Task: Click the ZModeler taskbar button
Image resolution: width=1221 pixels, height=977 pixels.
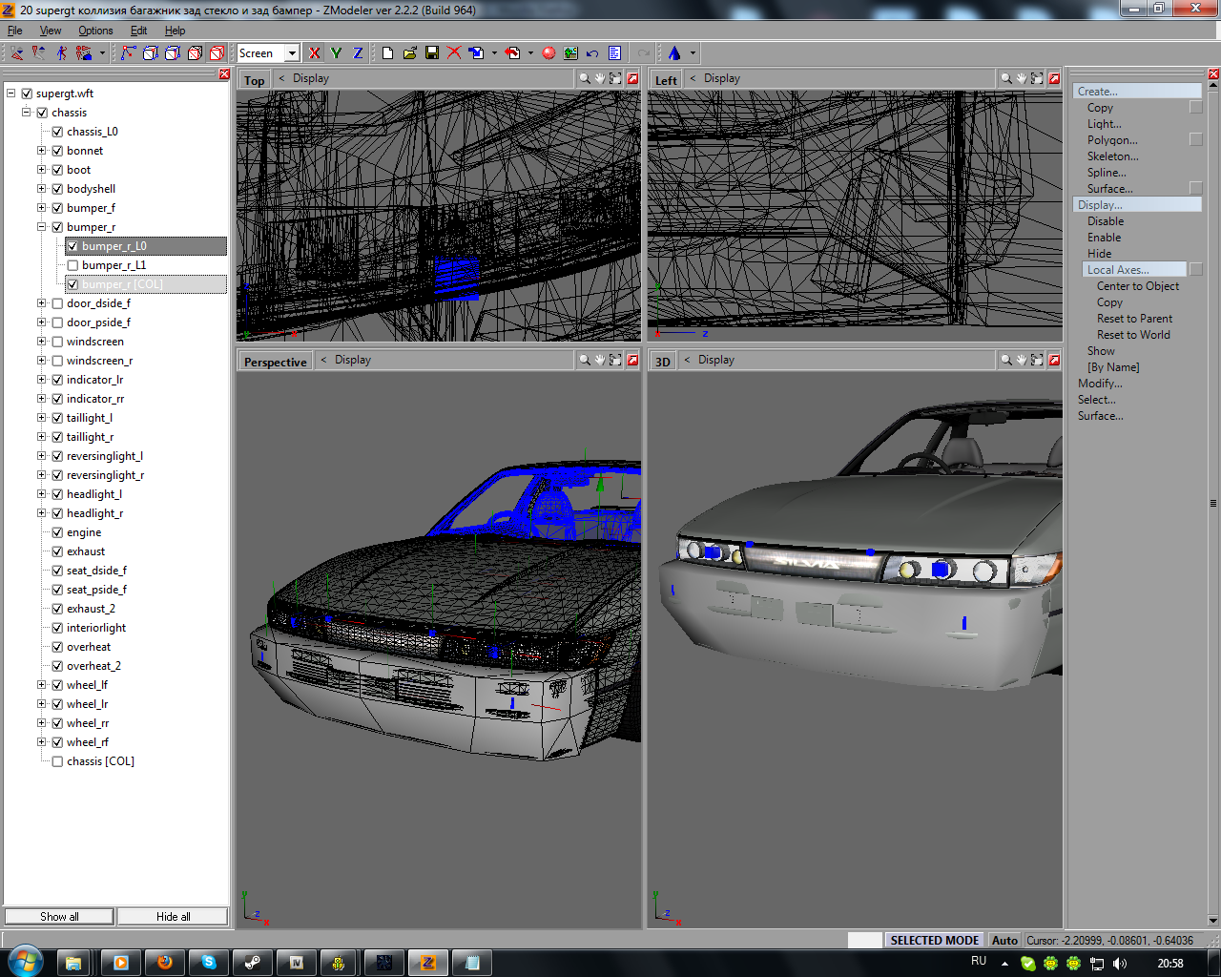Action: pos(428,963)
